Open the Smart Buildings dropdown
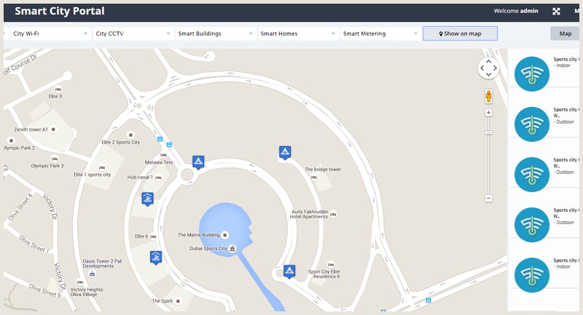Viewport: 583px width, 315px height. click(216, 33)
